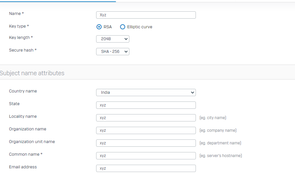Click the (eg. city name) hint text

(x=213, y=118)
